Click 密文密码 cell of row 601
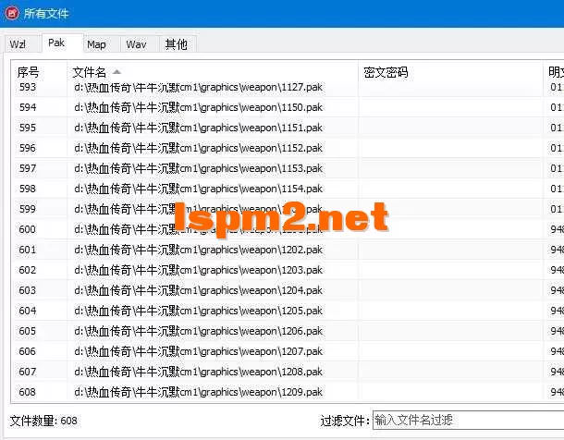 (x=450, y=250)
